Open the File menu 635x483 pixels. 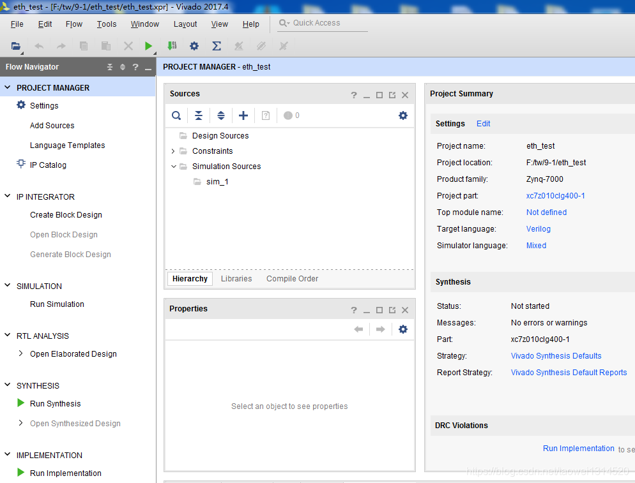tap(17, 24)
